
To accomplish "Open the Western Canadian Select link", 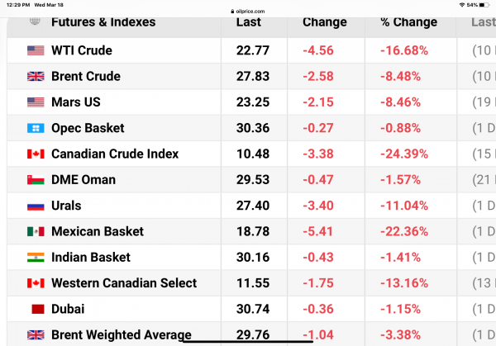I will [124, 283].
